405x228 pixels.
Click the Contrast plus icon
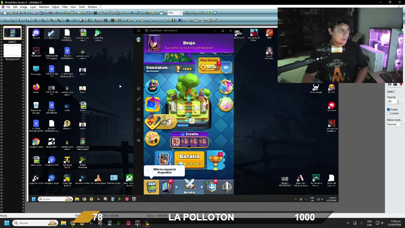click(27, 20)
